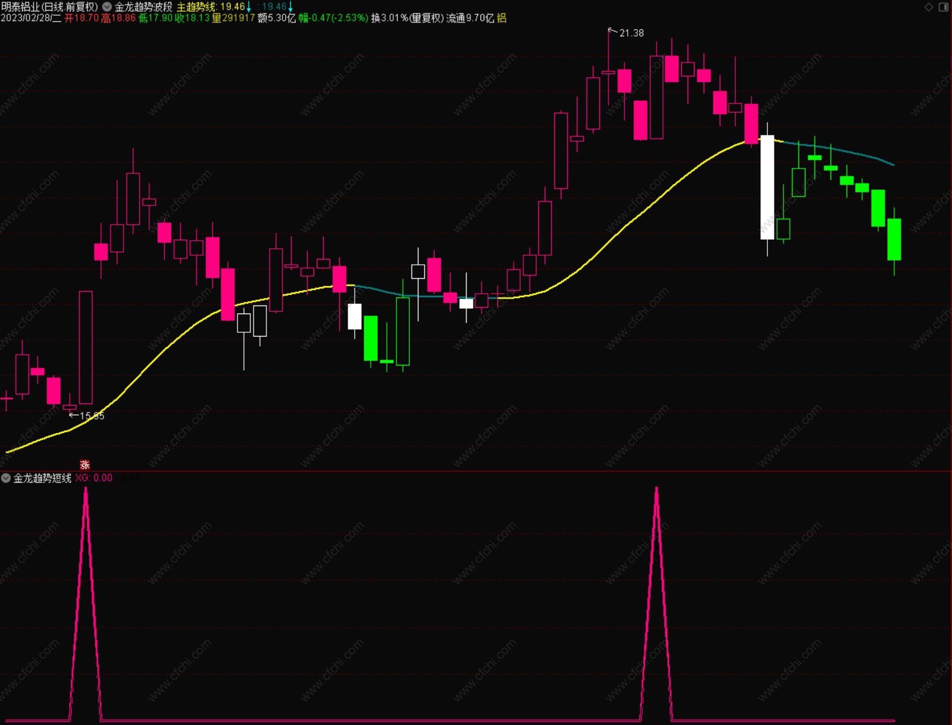Screen dimensions: 952x725
Task: Click the 主趋势线: 19.46 yellow value
Action: 211,7
